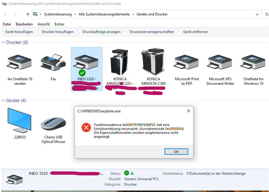Select the KONICA MINOLTA C220 printer icon
The height and width of the screenshot is (192, 269).
coord(119,62)
